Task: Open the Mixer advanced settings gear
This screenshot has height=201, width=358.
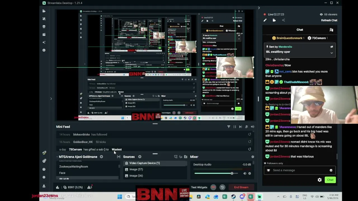Action: pyautogui.click(x=253, y=157)
